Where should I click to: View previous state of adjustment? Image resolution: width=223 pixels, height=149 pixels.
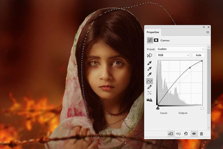tap(178, 134)
